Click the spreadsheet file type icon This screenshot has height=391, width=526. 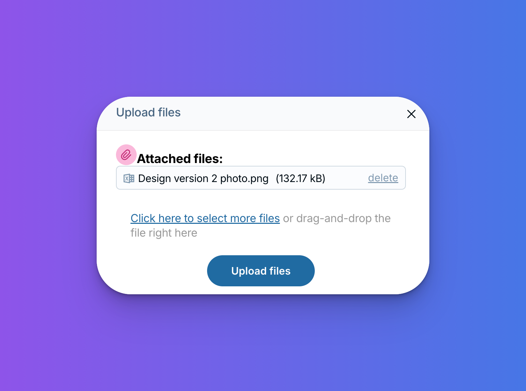tap(129, 178)
